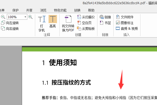Click the 注释 group label
Image resolution: width=157 pixels, height=105 pixels.
[x=47, y=35]
